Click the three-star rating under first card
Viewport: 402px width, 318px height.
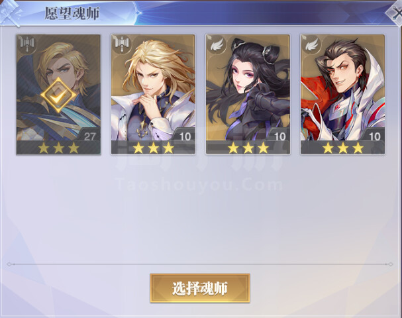tap(58, 148)
